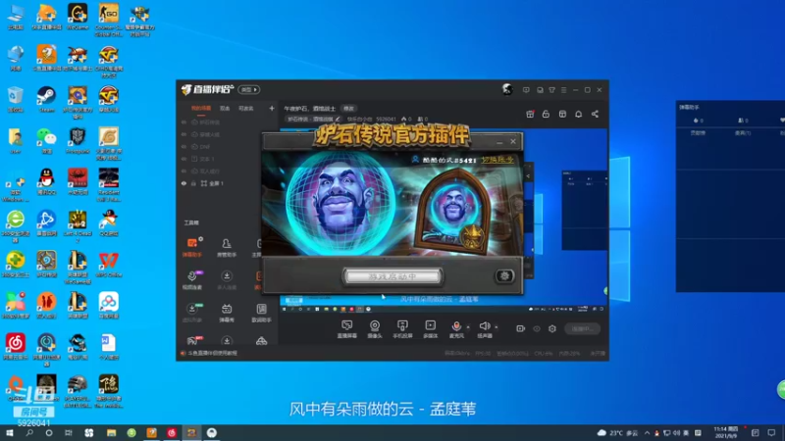Toggle visibility of 穿越火线 source

point(183,134)
